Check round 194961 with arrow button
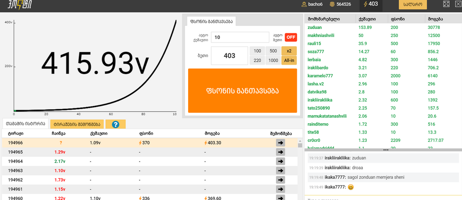462x200 pixels. click(281, 189)
